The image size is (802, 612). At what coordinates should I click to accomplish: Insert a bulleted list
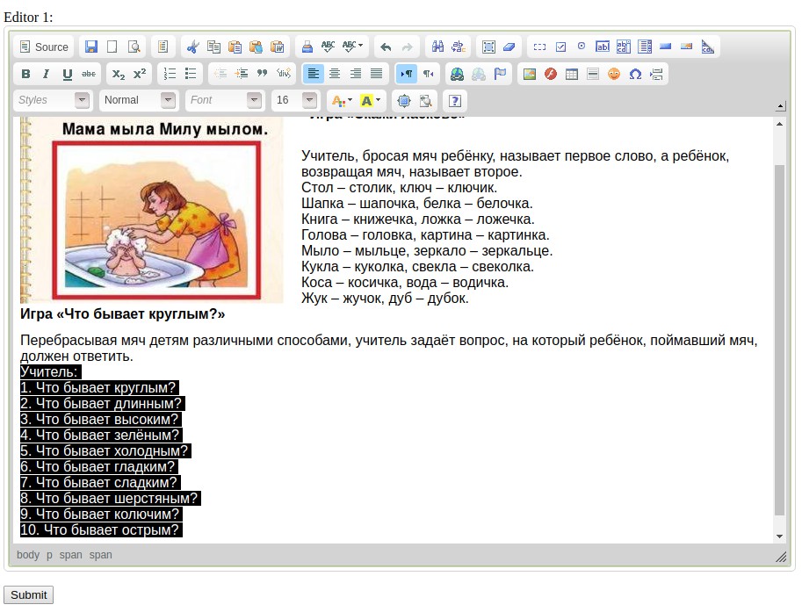click(191, 74)
